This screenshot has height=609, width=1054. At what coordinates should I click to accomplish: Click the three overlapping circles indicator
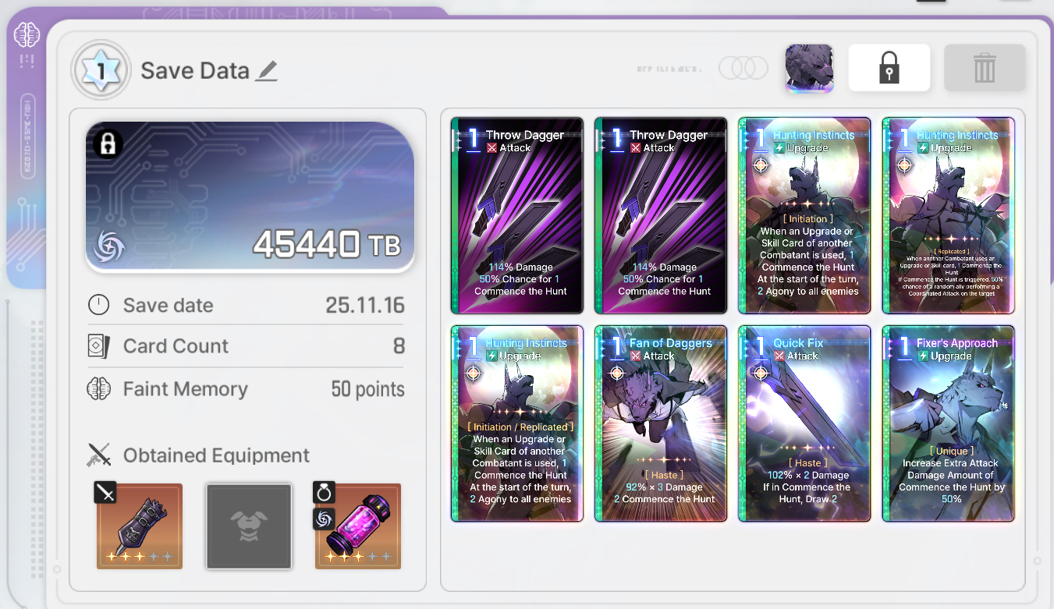pyautogui.click(x=743, y=68)
